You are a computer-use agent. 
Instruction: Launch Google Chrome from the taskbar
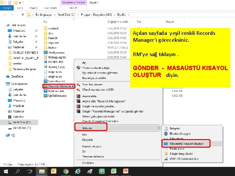[66, 171]
